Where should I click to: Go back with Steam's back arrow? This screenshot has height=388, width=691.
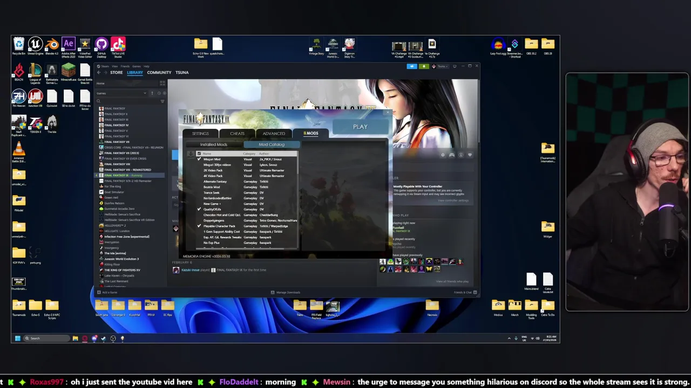coord(99,72)
